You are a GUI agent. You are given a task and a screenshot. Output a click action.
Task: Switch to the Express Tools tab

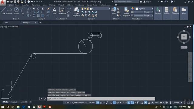[x=92, y=5]
